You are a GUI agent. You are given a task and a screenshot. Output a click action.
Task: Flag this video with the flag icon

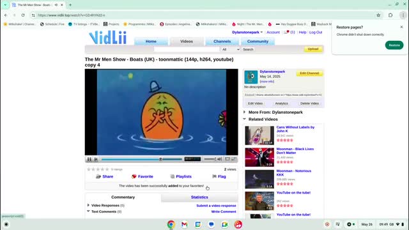tap(215, 176)
